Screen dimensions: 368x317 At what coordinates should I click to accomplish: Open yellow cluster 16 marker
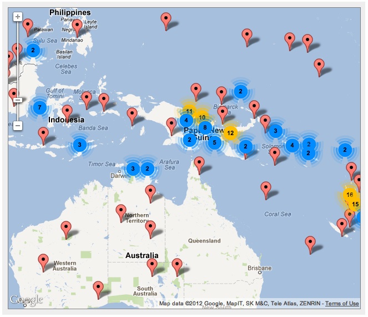pyautogui.click(x=350, y=195)
